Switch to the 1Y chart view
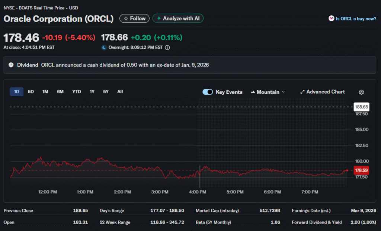381x231 pixels. click(x=92, y=92)
